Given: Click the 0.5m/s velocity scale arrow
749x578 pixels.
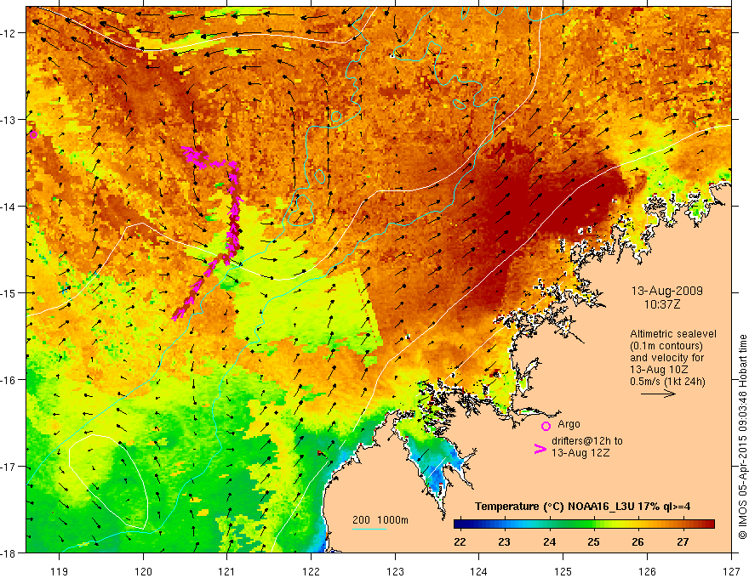Looking at the screenshot, I should click(658, 394).
